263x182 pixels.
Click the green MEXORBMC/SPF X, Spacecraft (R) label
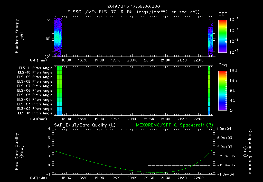(174, 125)
